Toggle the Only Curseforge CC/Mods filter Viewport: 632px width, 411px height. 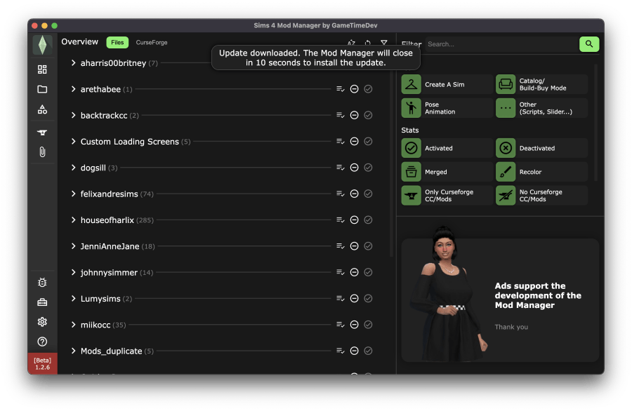(x=447, y=196)
